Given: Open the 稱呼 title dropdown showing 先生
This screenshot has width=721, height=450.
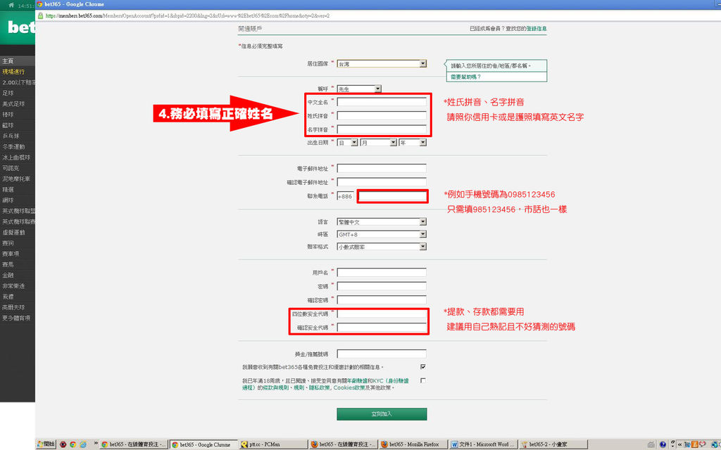Looking at the screenshot, I should tap(358, 89).
